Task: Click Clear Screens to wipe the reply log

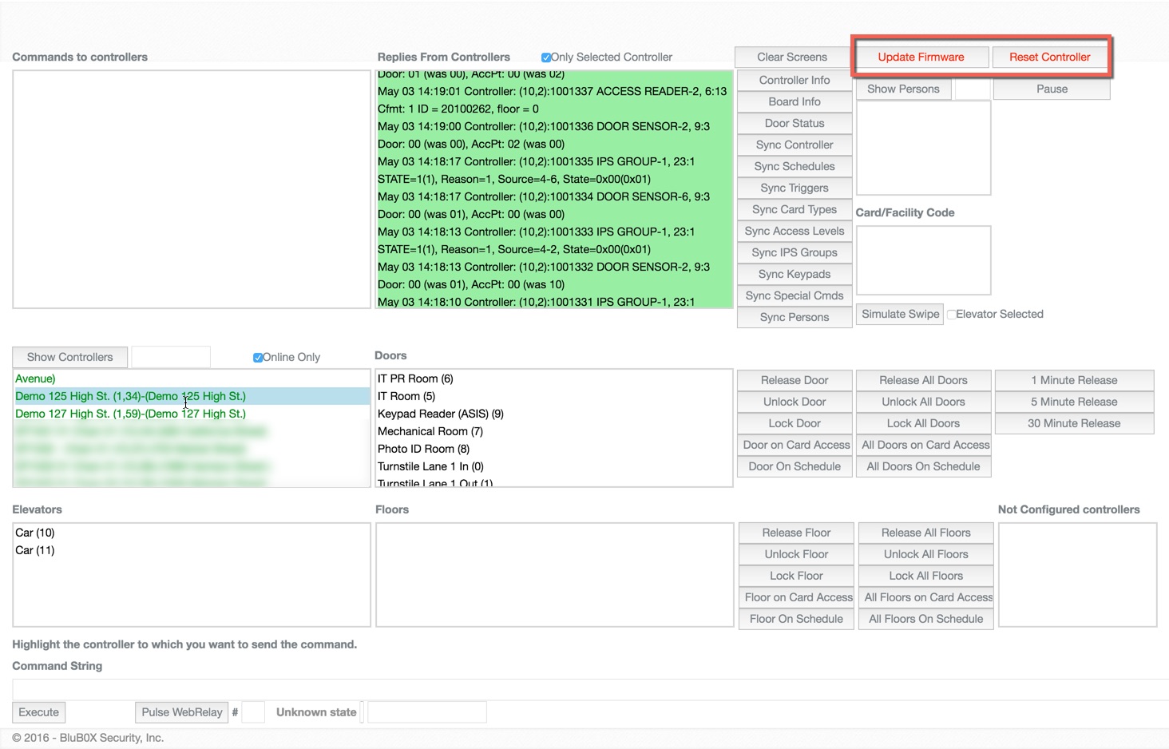Action: tap(793, 57)
